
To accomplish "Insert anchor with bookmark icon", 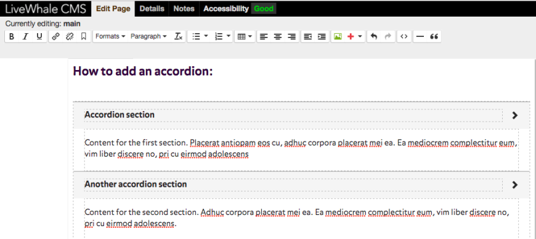I will pyautogui.click(x=83, y=36).
